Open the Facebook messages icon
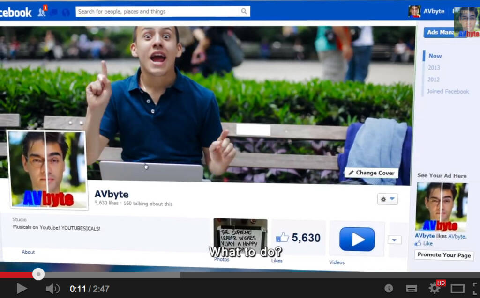This screenshot has height=298, width=480. 55,13
